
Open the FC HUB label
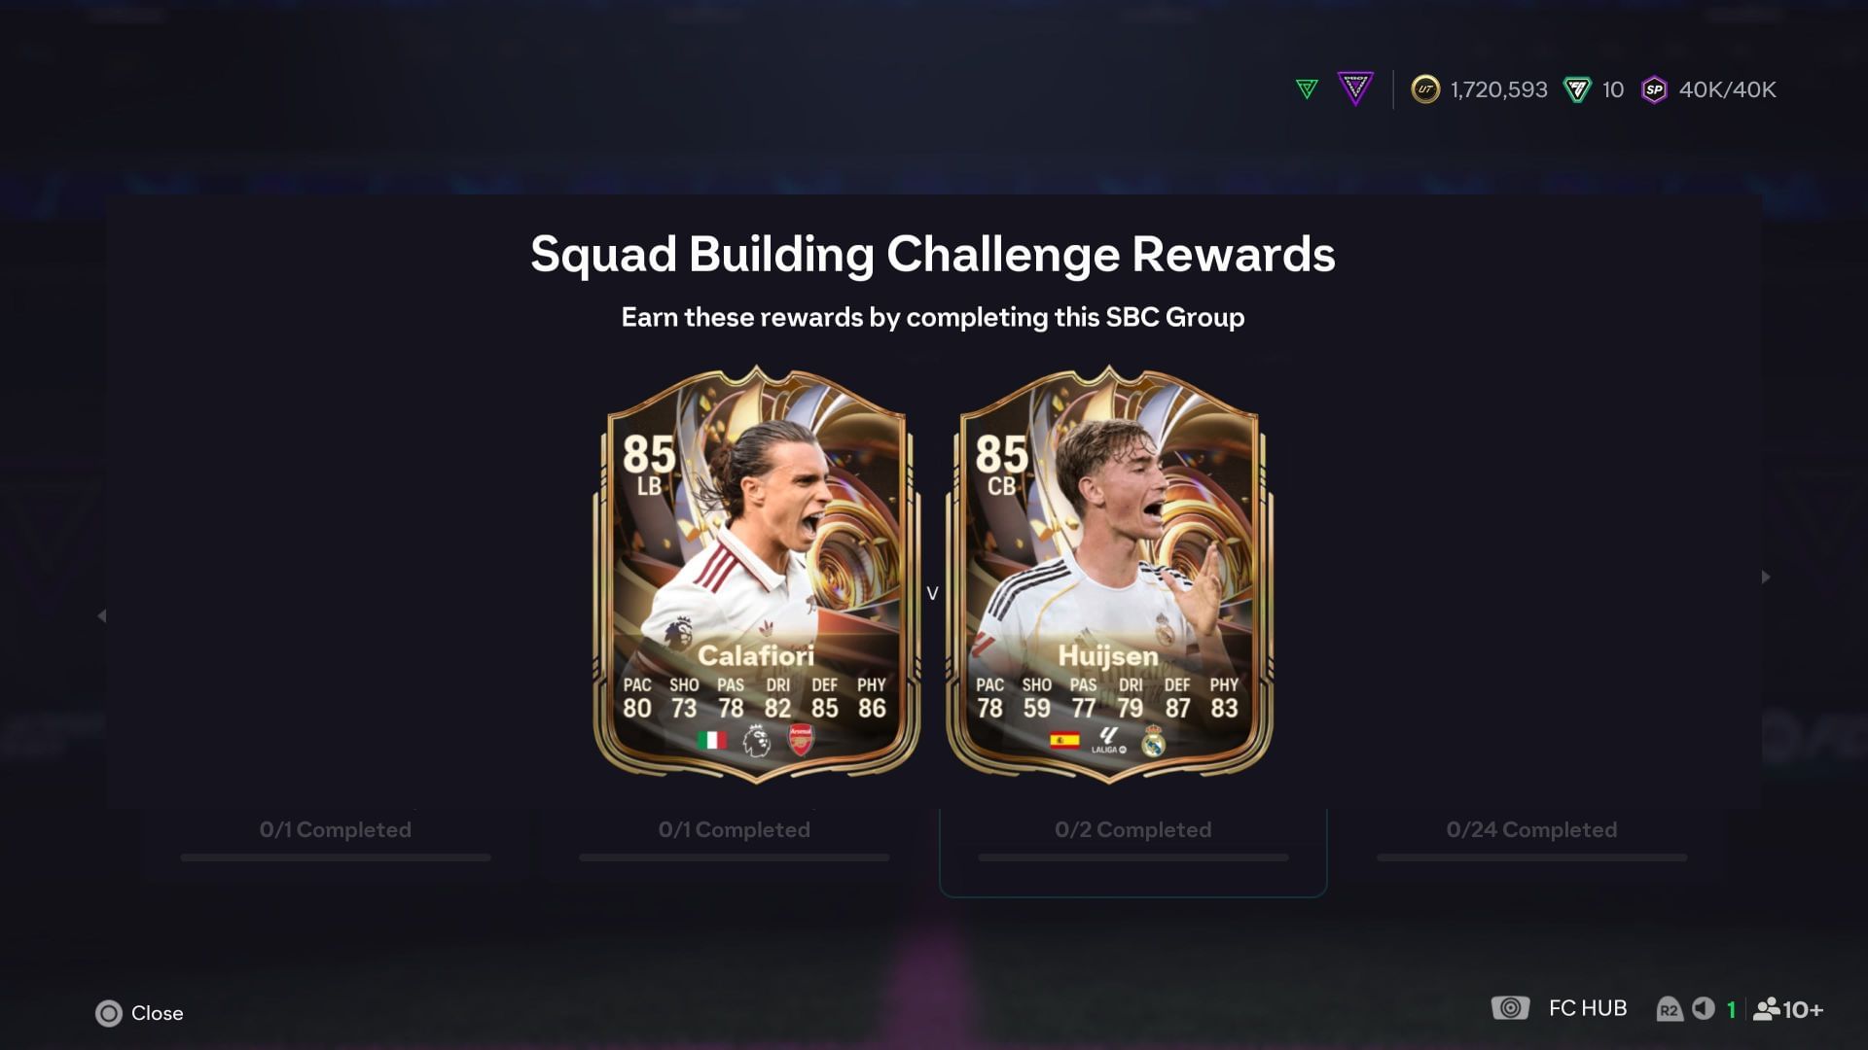tap(1588, 1008)
